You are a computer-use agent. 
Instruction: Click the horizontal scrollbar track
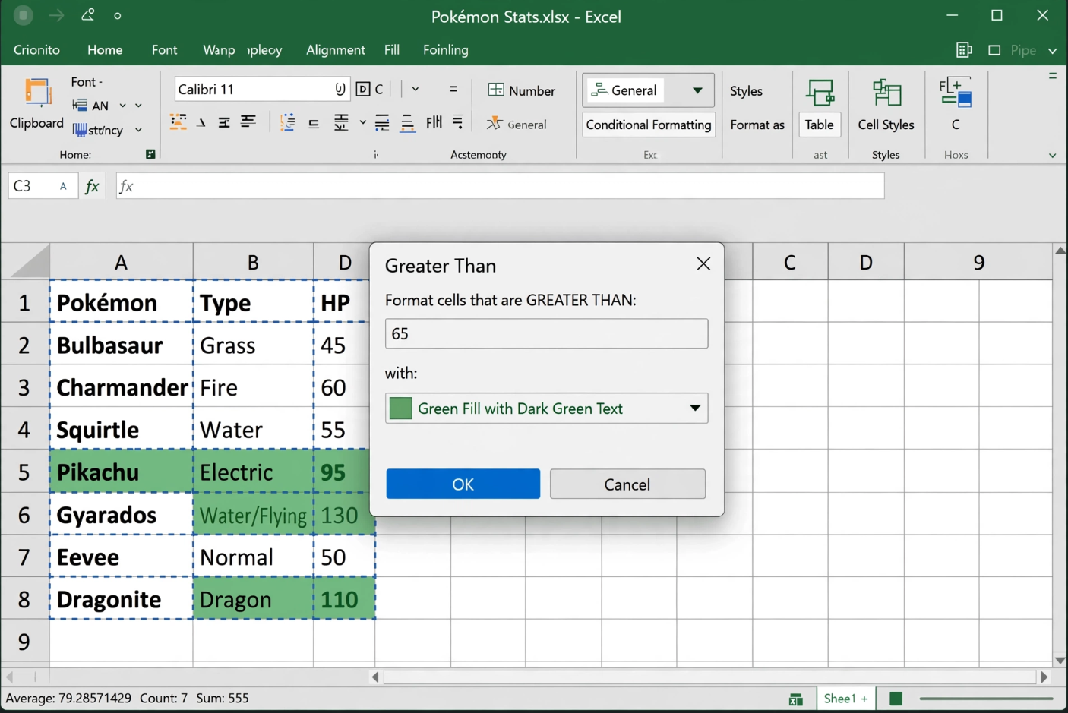coord(709,677)
